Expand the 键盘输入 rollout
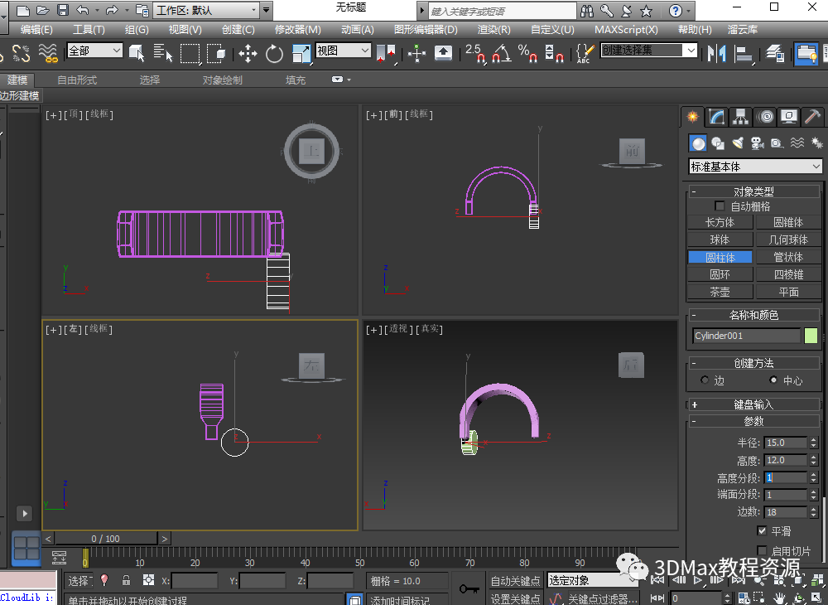Viewport: 828px width, 605px height. [x=753, y=404]
